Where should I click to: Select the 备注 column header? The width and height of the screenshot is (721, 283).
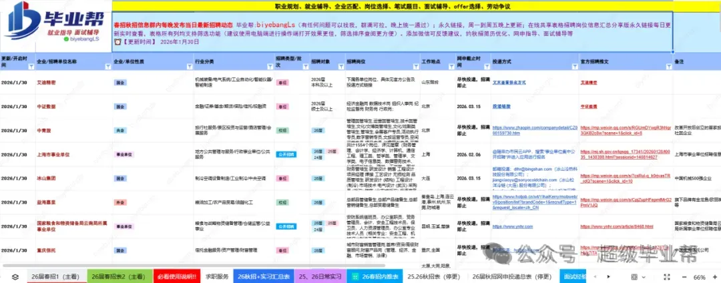(x=698, y=61)
